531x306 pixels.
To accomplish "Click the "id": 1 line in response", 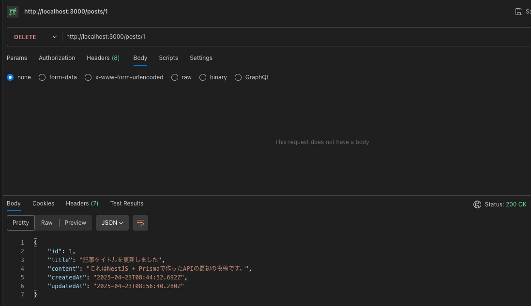I will point(61,251).
